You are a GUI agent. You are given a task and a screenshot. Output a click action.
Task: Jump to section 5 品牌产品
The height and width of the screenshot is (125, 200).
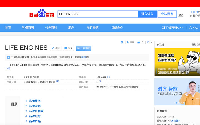35,121
